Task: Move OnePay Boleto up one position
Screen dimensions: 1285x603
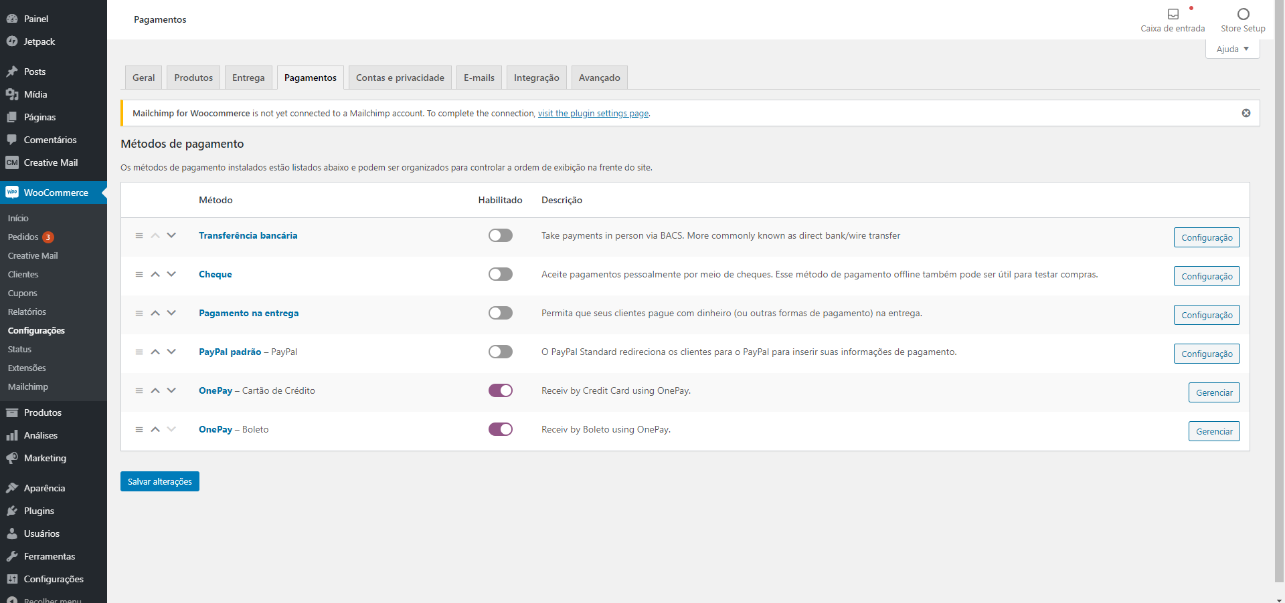Action: click(x=155, y=429)
